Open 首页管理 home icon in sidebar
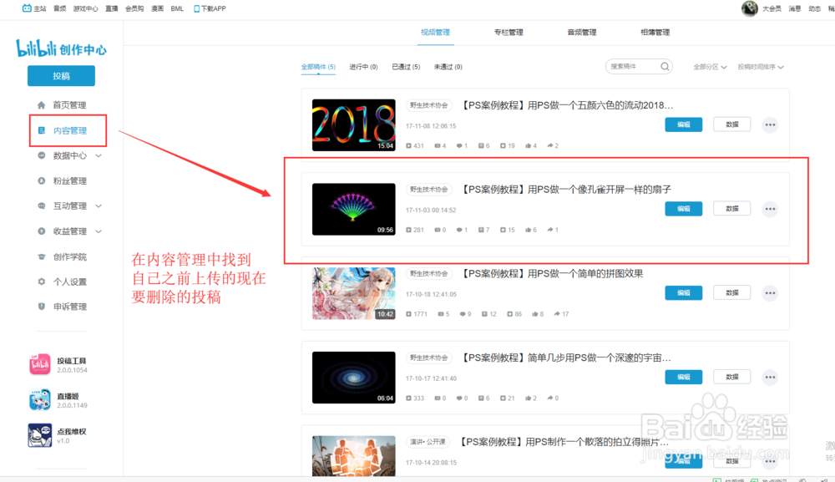This screenshot has height=482, width=835. (42, 105)
